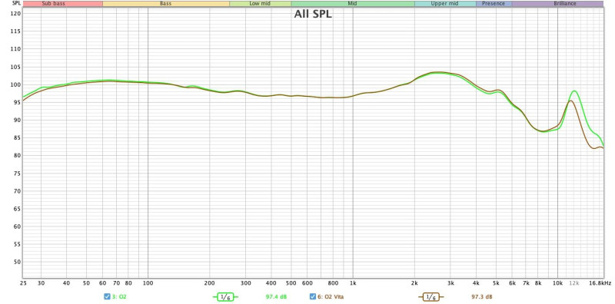The height and width of the screenshot is (304, 615).
Task: Click the 1k frequency axis label
Action: (x=353, y=283)
